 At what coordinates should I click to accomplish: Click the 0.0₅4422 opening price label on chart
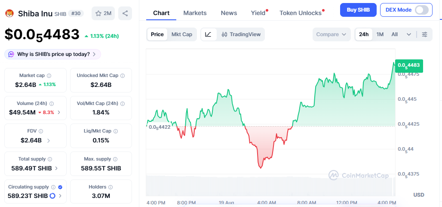[x=160, y=127]
